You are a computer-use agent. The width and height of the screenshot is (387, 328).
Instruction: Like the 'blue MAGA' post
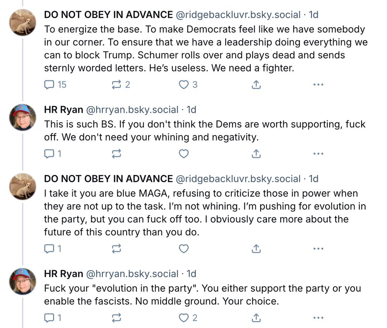[183, 249]
